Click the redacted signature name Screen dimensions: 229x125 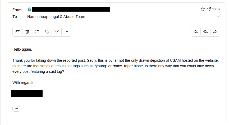(27, 94)
